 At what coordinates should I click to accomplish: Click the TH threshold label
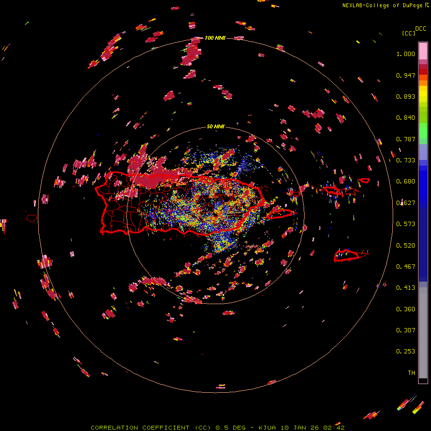(x=411, y=373)
